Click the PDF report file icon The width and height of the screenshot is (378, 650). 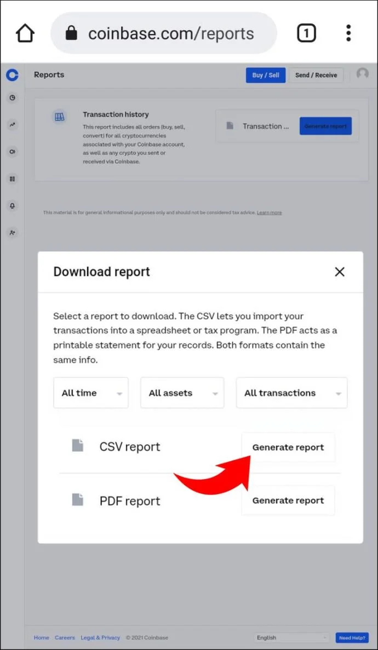pos(78,499)
